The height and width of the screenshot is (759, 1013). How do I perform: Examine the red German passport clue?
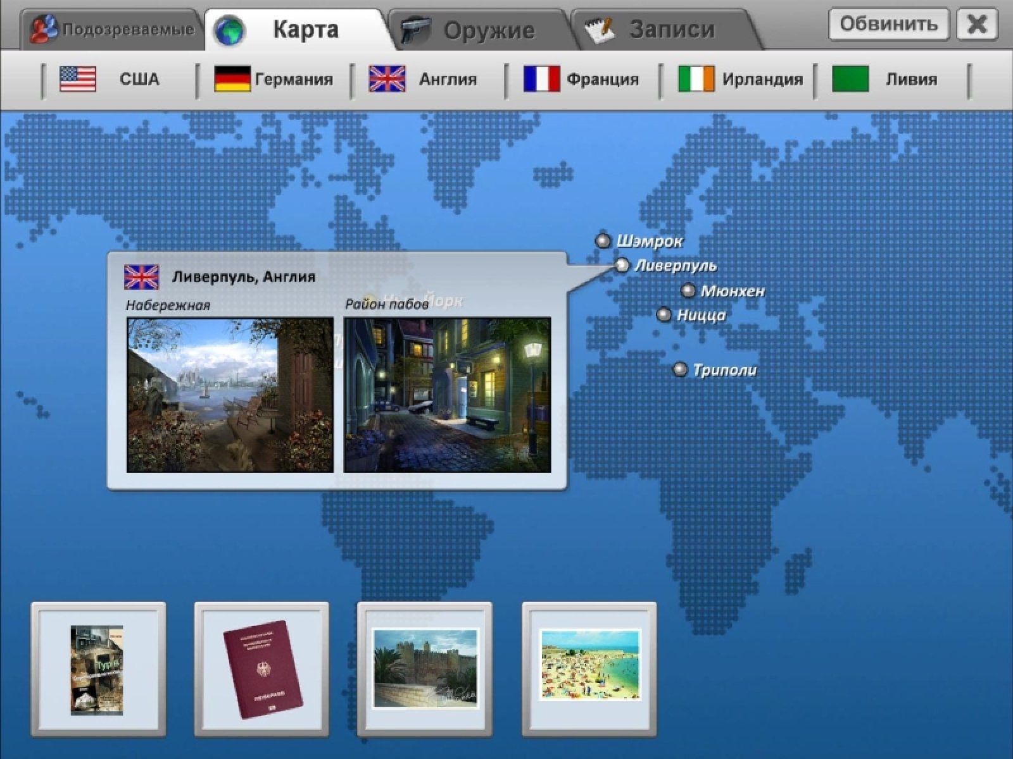[261, 669]
